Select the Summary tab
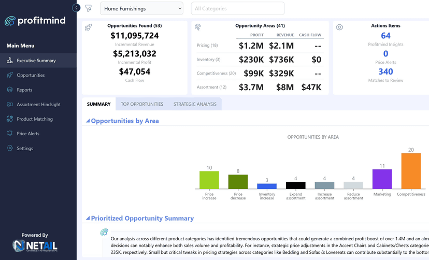Screen dimensions: 429x260 (x=98, y=104)
